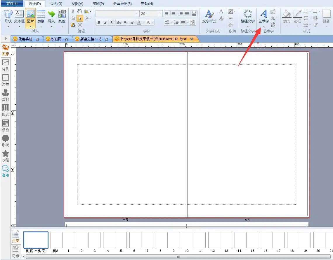Click the Delete X icon in 编辑 group
The image size is (333, 260).
click(80, 25)
